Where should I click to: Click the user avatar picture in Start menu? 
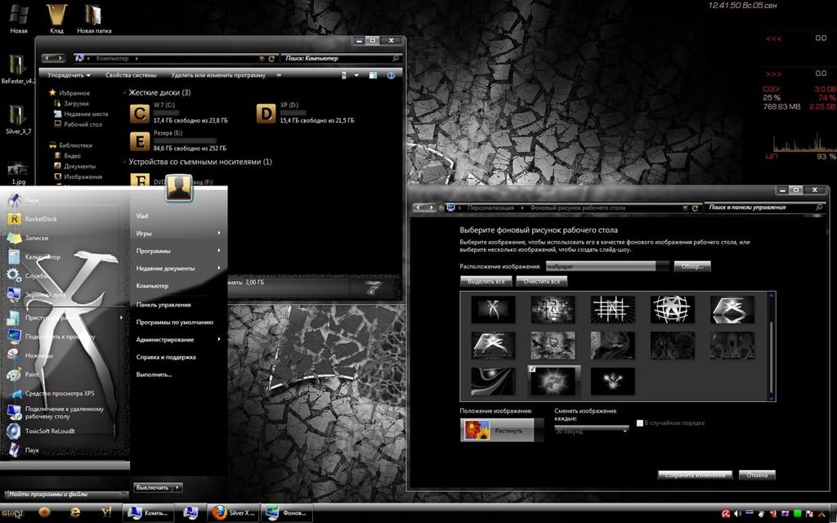click(179, 188)
